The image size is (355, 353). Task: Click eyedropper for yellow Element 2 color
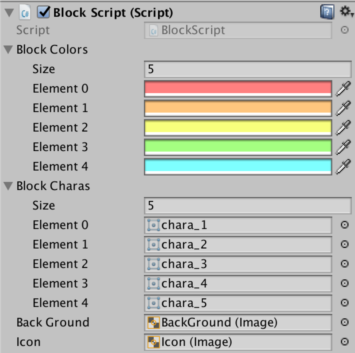click(343, 128)
